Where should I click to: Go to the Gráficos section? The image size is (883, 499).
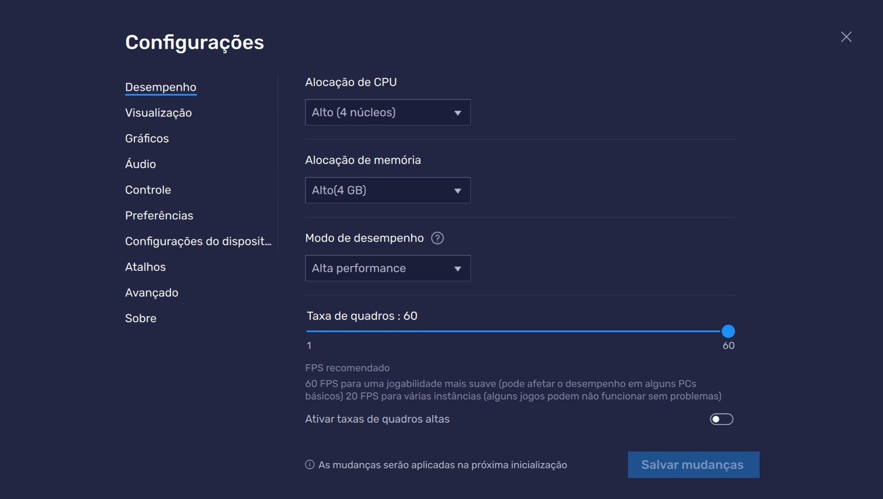click(x=147, y=139)
